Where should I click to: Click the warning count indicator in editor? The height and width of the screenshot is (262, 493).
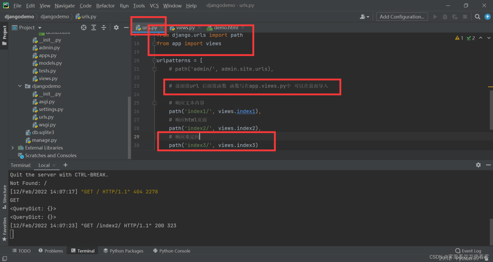click(459, 38)
